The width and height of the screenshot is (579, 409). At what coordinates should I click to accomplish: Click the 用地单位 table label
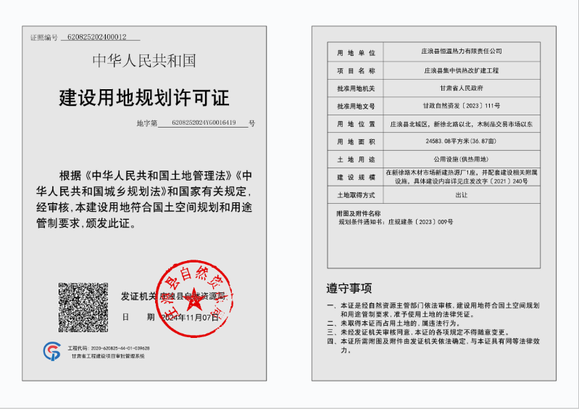(x=356, y=53)
